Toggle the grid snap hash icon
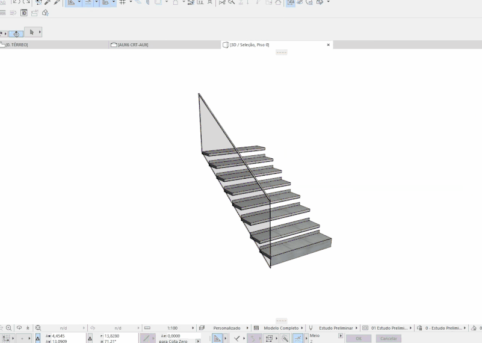Screen dimensions: 482x343 pyautogui.click(x=123, y=2)
